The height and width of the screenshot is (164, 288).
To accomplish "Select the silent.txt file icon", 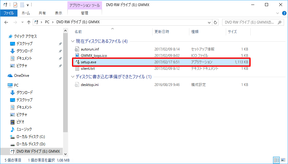I will point(77,69).
